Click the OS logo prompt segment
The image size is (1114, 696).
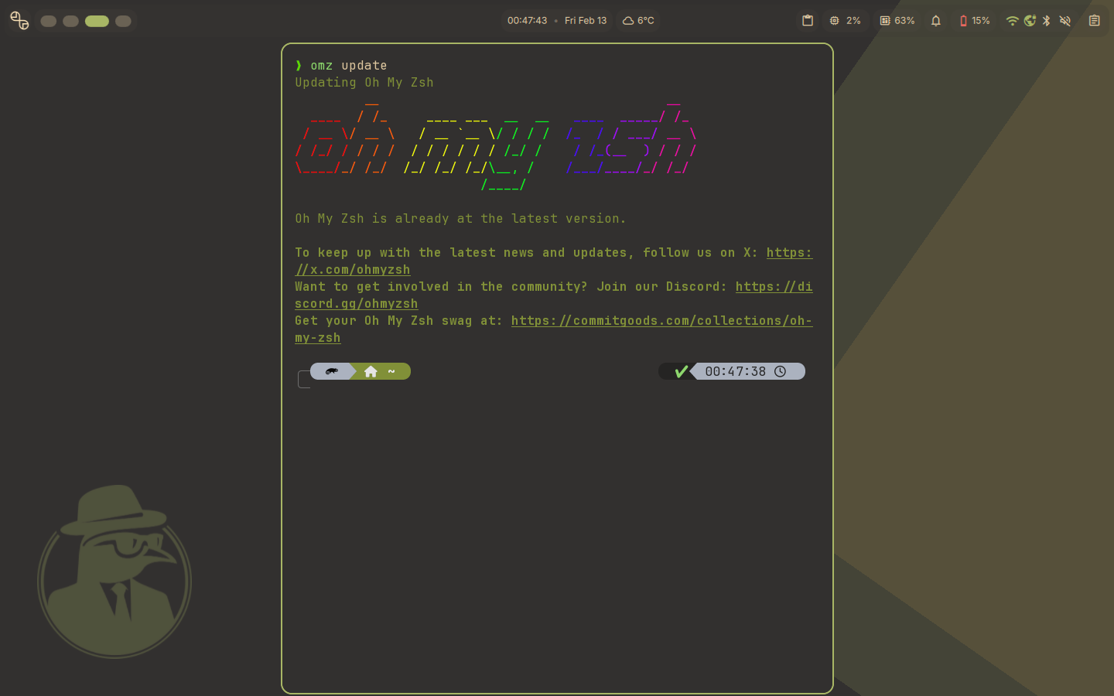(x=332, y=371)
